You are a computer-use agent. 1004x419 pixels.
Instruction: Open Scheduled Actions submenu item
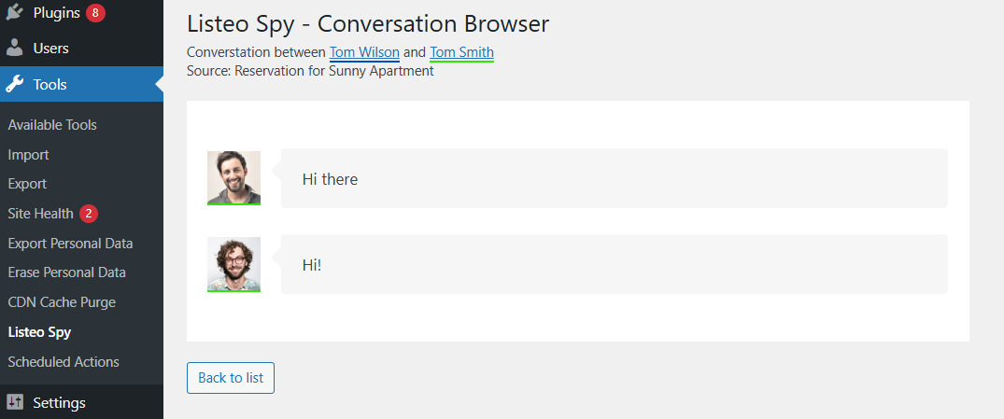tap(64, 361)
